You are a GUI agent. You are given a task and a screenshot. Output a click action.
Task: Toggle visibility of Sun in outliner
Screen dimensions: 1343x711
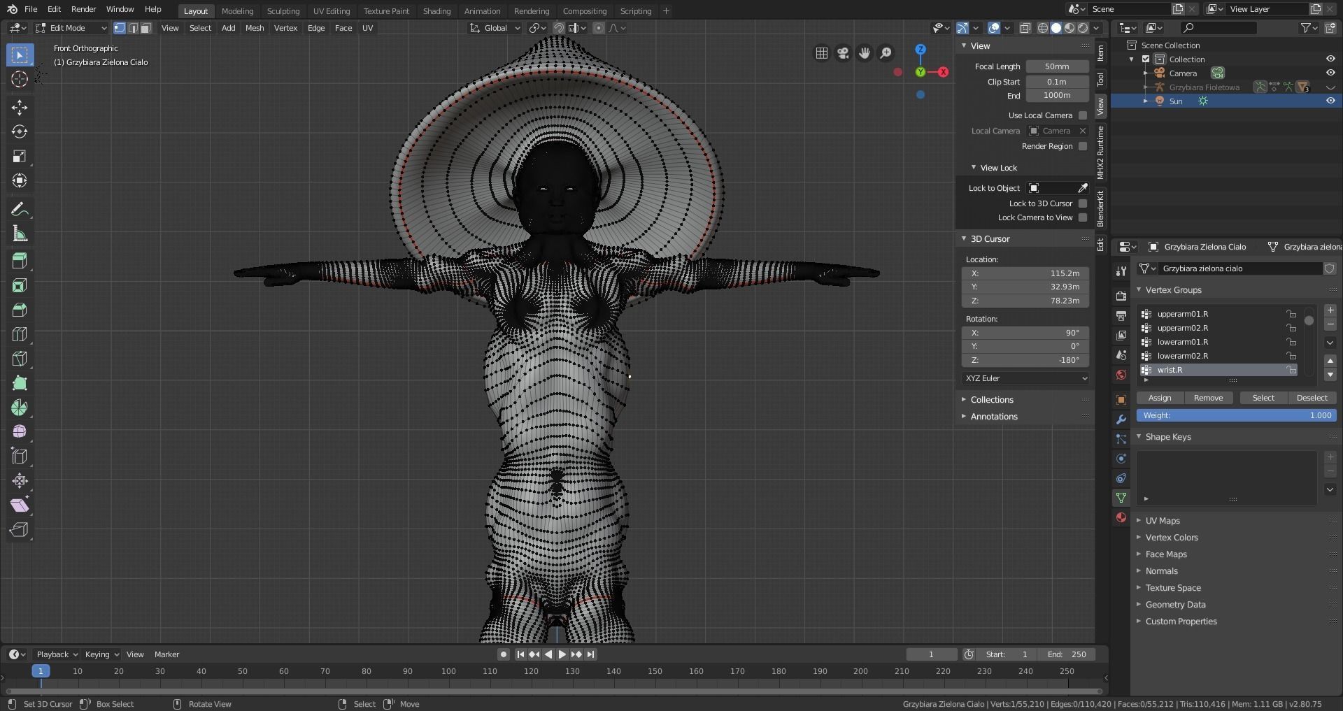1330,101
